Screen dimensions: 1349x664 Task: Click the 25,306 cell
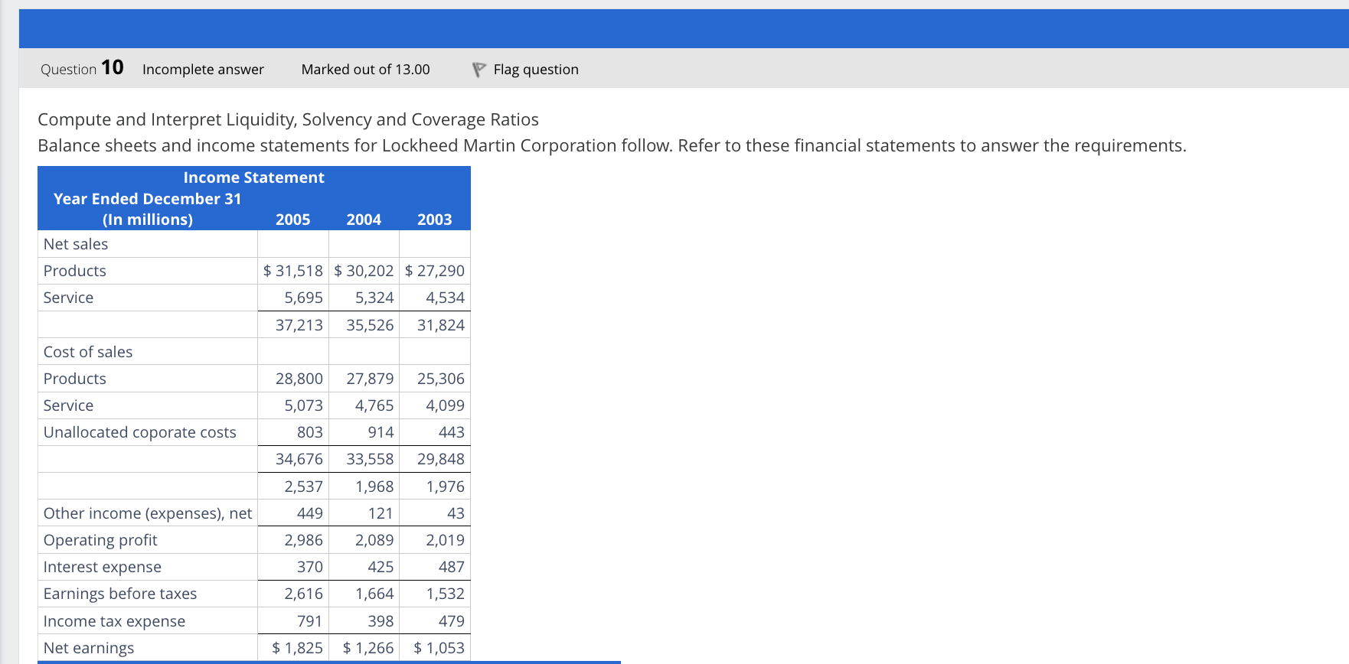[435, 379]
